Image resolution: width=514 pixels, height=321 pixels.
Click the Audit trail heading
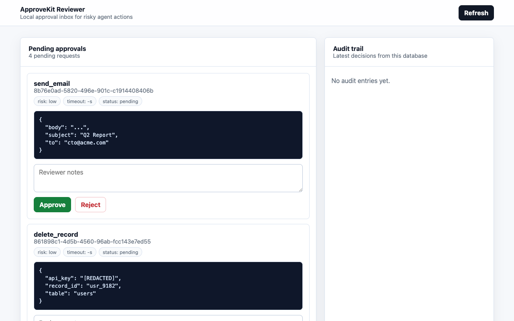(x=348, y=49)
